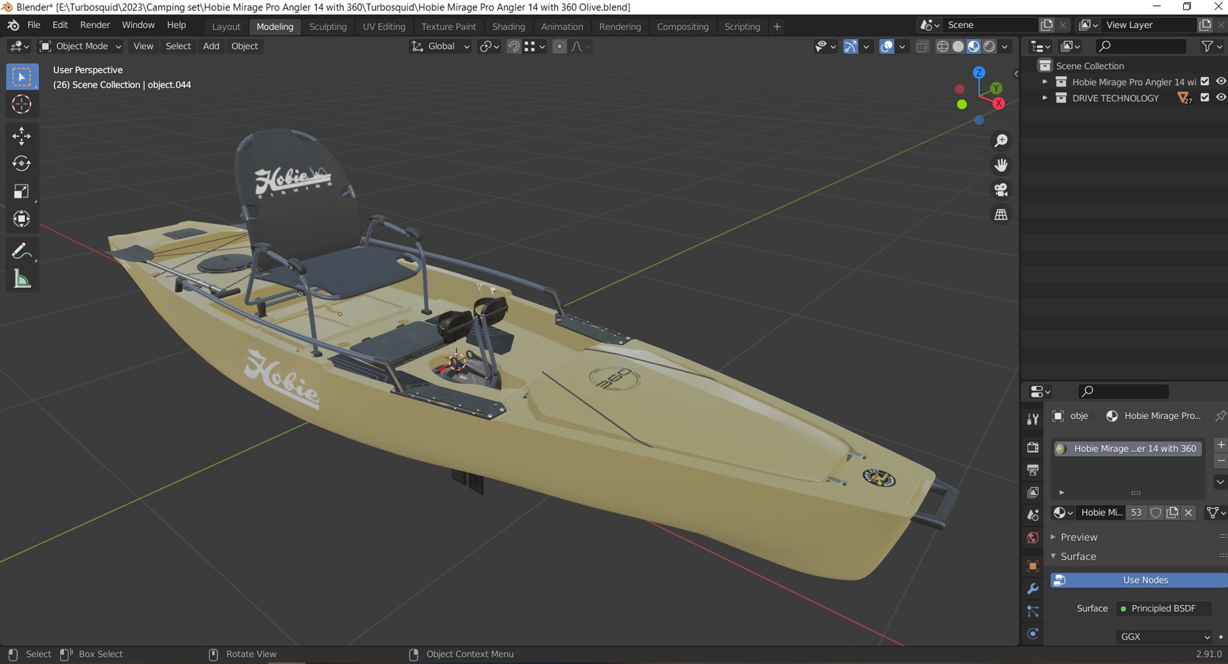1228x664 pixels.
Task: Open the pivot point dropdown
Action: [x=489, y=46]
